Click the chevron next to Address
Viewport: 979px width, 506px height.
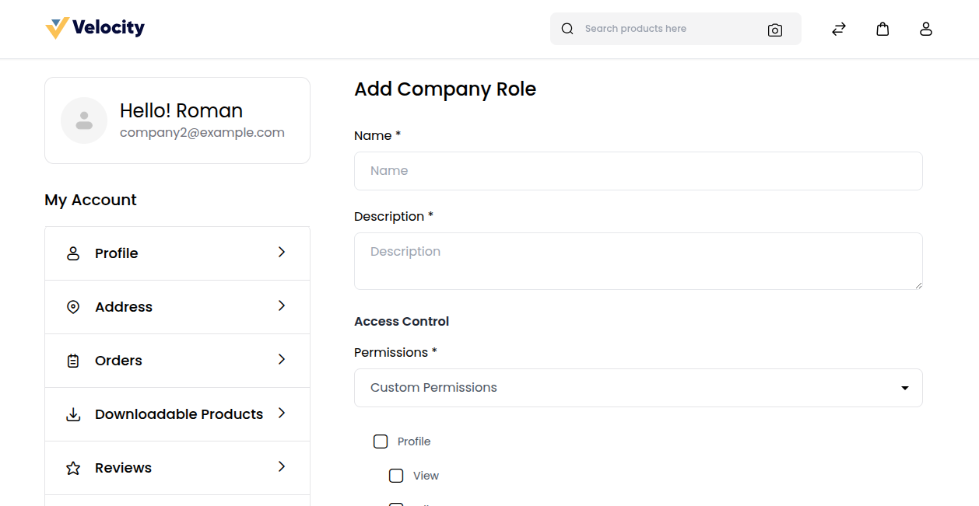click(x=282, y=306)
